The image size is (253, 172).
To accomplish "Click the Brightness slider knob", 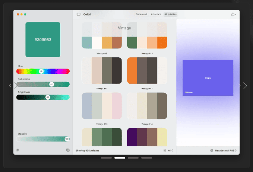I will [48, 97].
